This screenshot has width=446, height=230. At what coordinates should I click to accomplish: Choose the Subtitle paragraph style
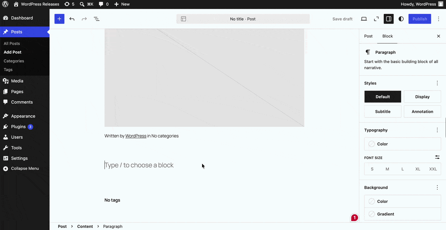[383, 112]
